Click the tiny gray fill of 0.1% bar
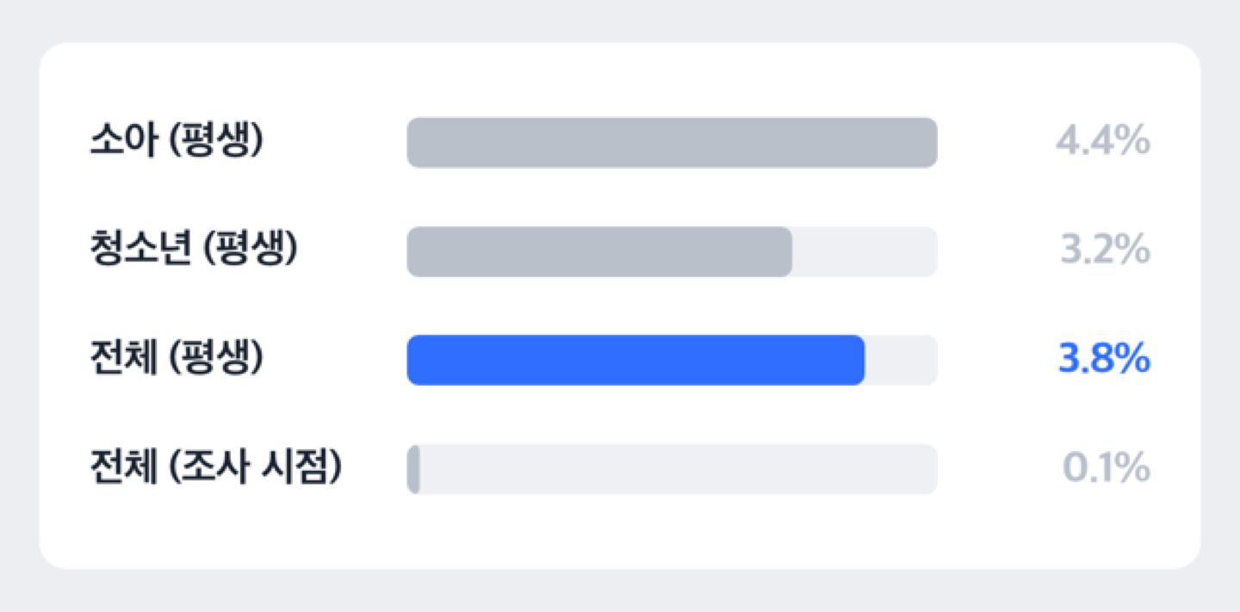This screenshot has height=612, width=1240. tap(413, 469)
